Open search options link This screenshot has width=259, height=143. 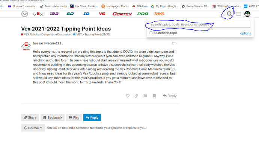point(245,33)
